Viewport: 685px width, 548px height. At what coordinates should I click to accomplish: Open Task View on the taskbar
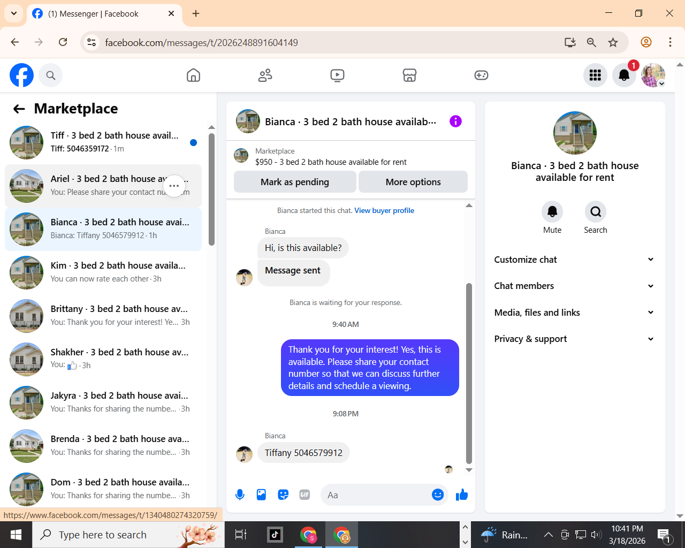(x=241, y=535)
